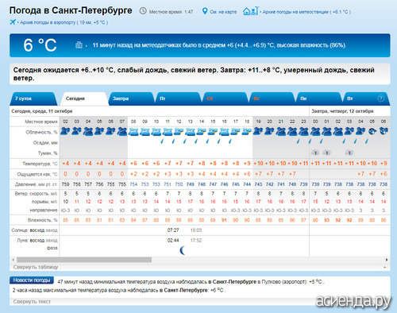The image size is (397, 313).
Task: Click the horizontal scrollbar thumb under table
Action: pos(84,260)
